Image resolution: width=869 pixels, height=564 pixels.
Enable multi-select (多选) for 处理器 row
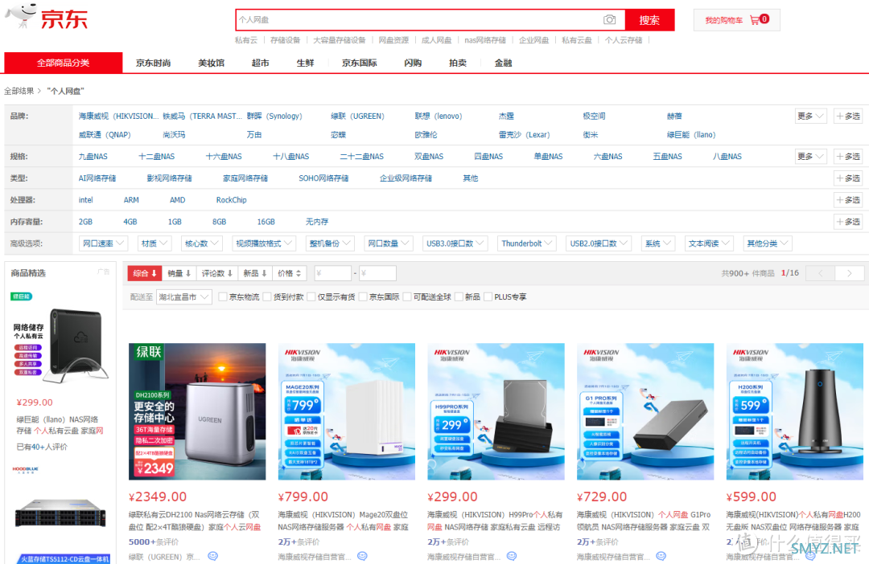849,200
